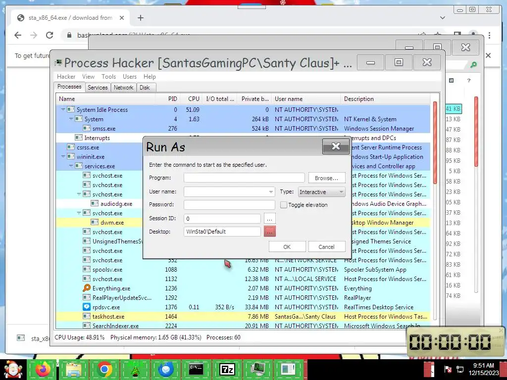Collapse the services.exe tree node
Image resolution: width=507 pixels, height=380 pixels.
pyautogui.click(x=71, y=166)
